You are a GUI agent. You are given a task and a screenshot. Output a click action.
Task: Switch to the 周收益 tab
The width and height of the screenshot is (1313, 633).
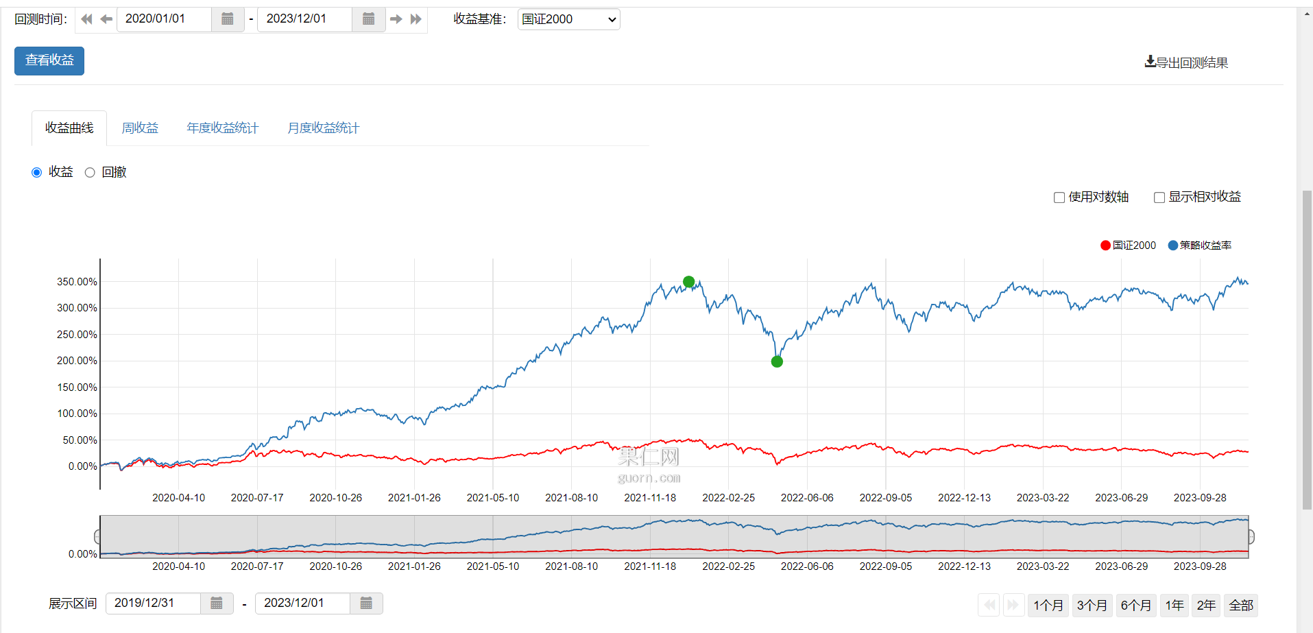(140, 128)
